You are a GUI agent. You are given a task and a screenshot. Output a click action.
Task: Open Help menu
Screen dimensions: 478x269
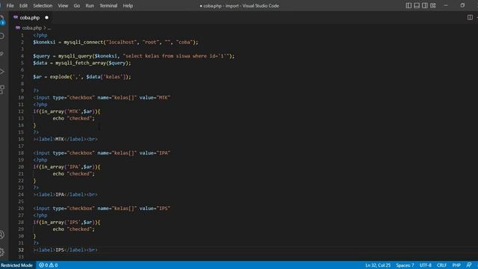128,5
